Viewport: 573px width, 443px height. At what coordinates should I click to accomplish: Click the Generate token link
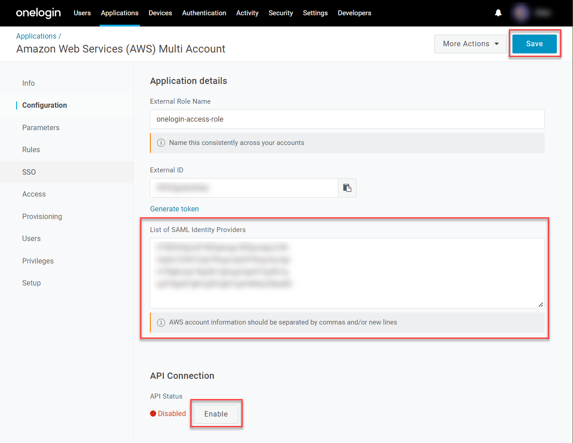click(x=174, y=209)
